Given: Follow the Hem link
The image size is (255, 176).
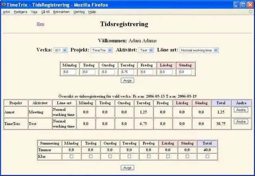Looking at the screenshot, I should (x=41, y=24).
